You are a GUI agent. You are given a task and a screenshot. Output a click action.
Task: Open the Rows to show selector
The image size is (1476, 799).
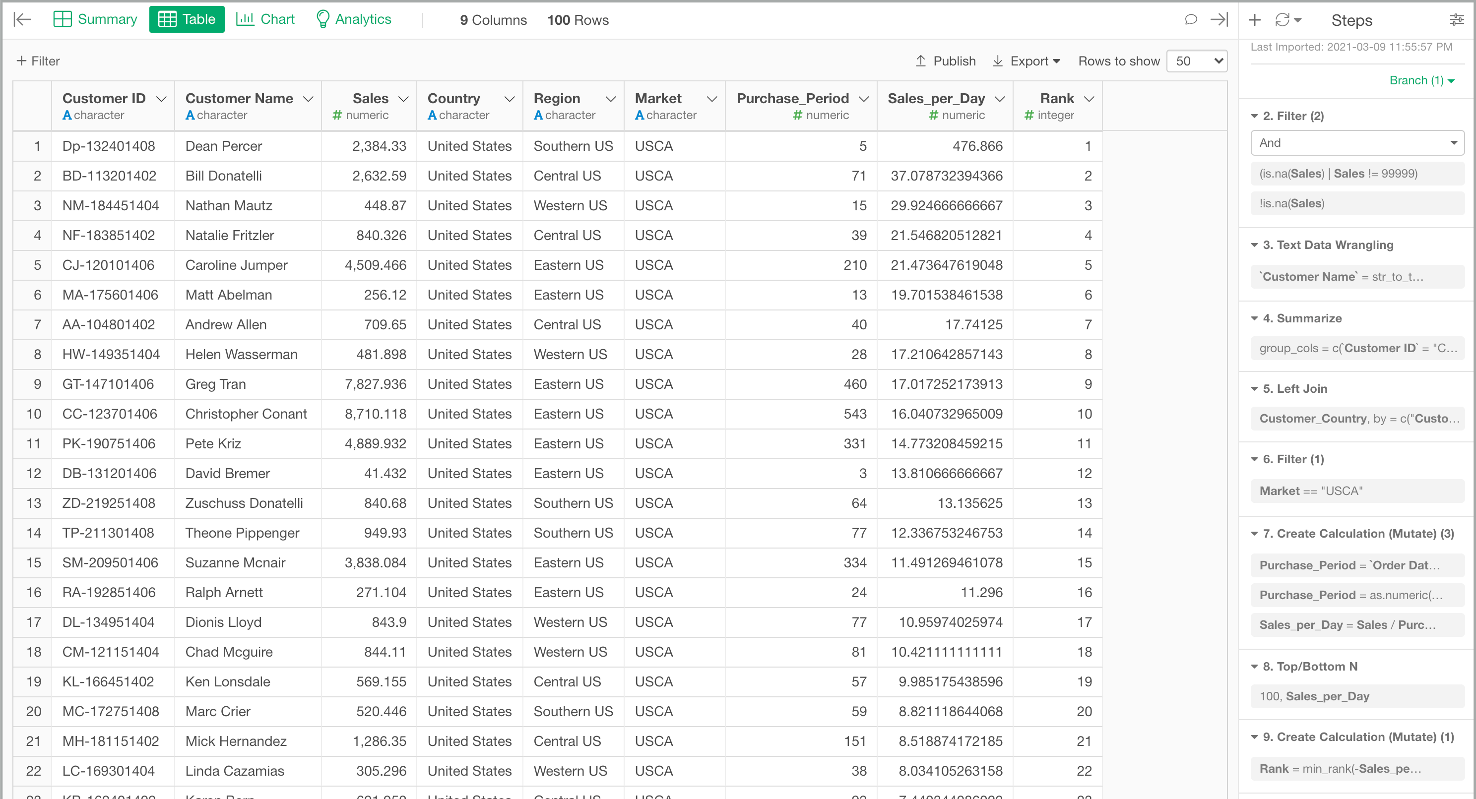[x=1196, y=61]
